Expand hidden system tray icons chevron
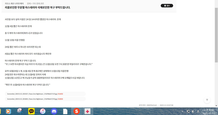The image size is (218, 115). pyautogui.click(x=183, y=111)
